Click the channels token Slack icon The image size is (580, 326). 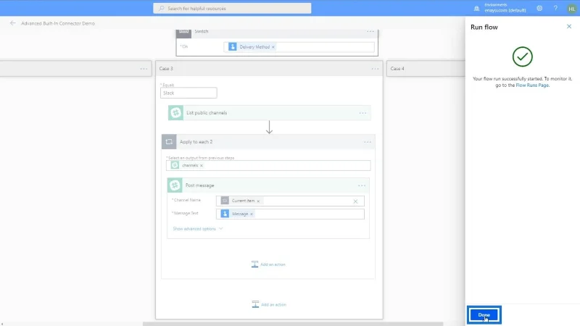[x=175, y=165]
